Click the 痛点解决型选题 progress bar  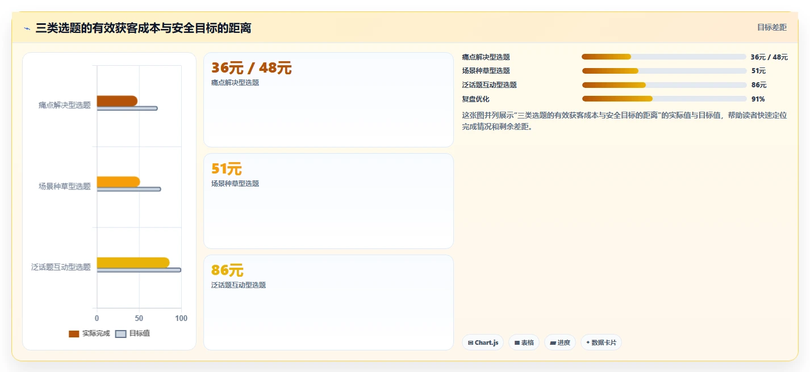click(x=663, y=57)
